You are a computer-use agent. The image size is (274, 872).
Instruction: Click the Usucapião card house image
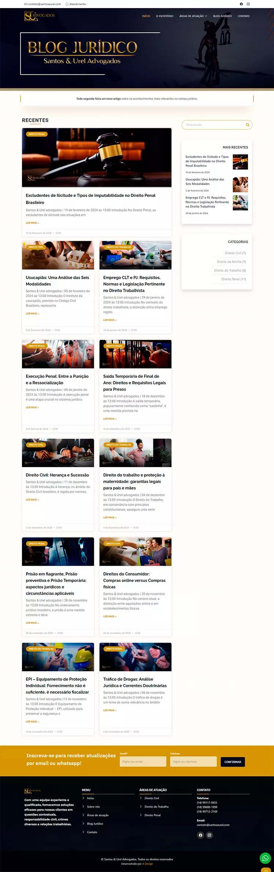click(58, 255)
